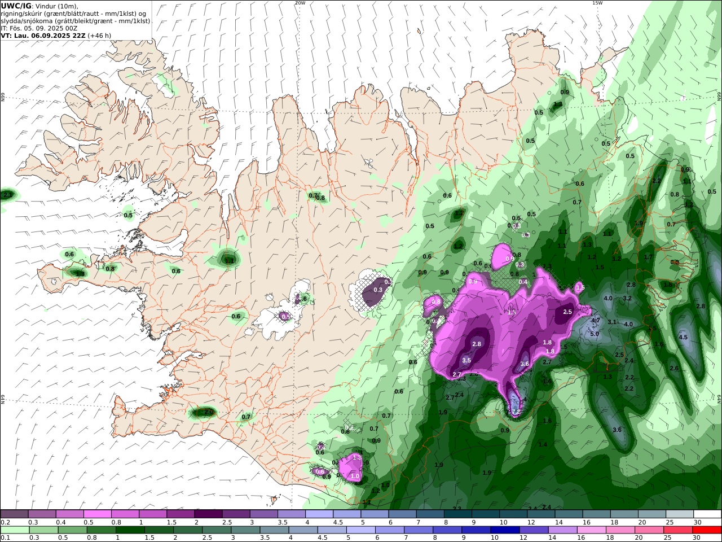722x542 pixels.
Task: Click the "3.1" value in eastern Iceland
Action: (x=612, y=322)
